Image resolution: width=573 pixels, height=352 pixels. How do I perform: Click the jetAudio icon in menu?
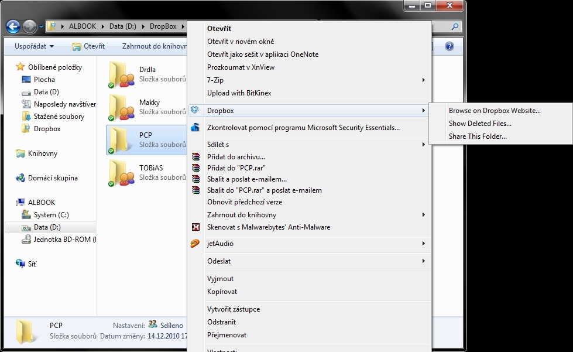point(195,244)
